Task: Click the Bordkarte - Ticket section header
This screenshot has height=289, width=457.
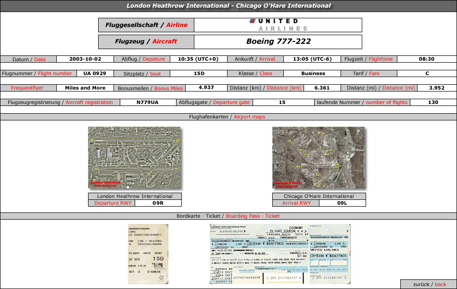Action: click(x=228, y=216)
